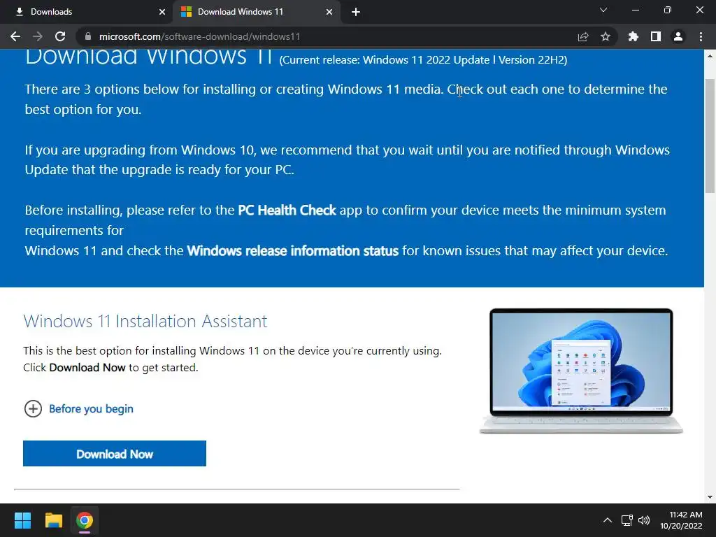This screenshot has height=537, width=716.
Task: Bookmark this page with the star
Action: tap(606, 36)
